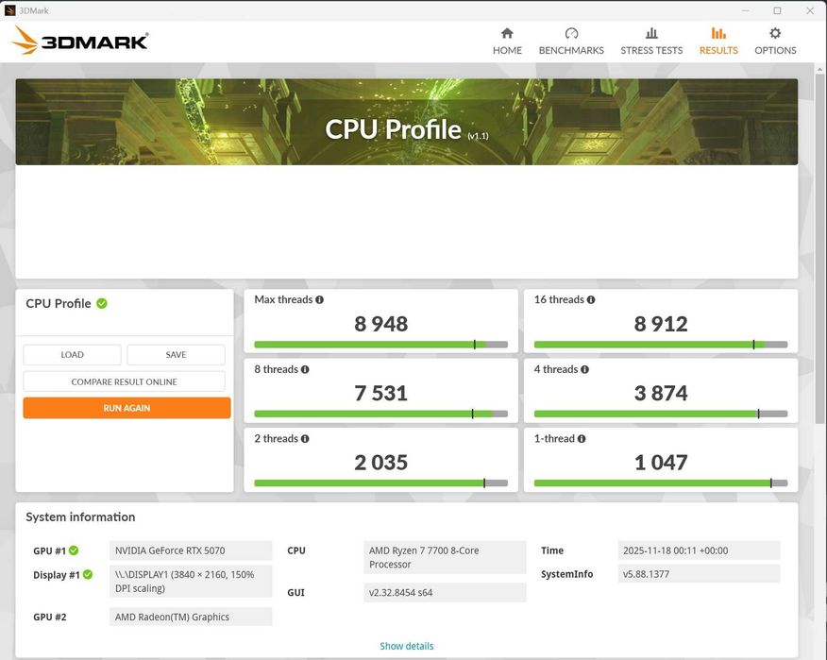Viewport: 827px width, 660px height.
Task: Click info icon next to 16 threads
Action: (x=591, y=299)
